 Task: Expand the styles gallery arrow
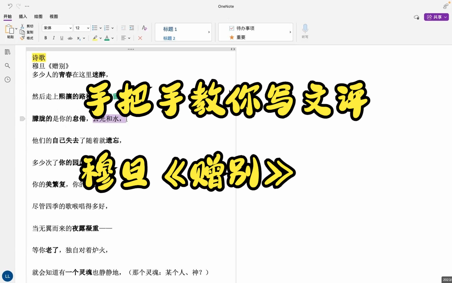(x=209, y=32)
